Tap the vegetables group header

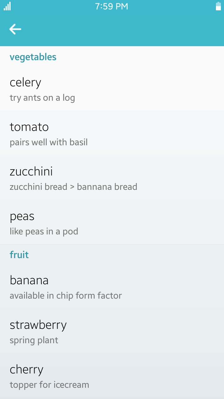pos(33,57)
